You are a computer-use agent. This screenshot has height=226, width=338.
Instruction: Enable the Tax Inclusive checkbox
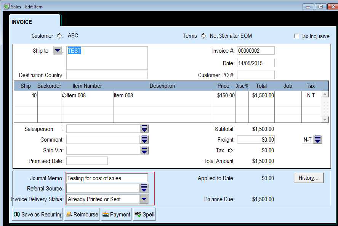coord(296,36)
